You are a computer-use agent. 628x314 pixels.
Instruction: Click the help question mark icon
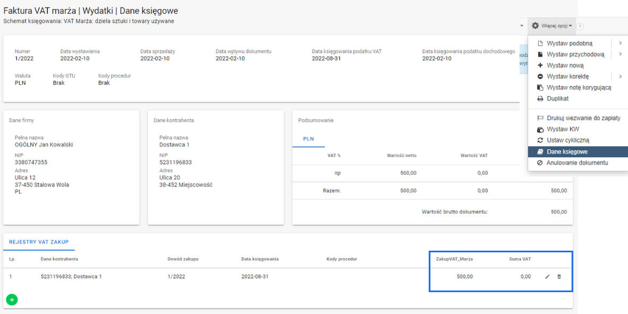coord(580,27)
